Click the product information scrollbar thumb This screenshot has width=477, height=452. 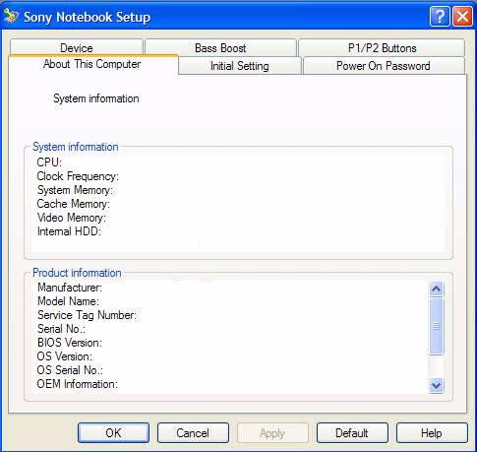pos(436,326)
